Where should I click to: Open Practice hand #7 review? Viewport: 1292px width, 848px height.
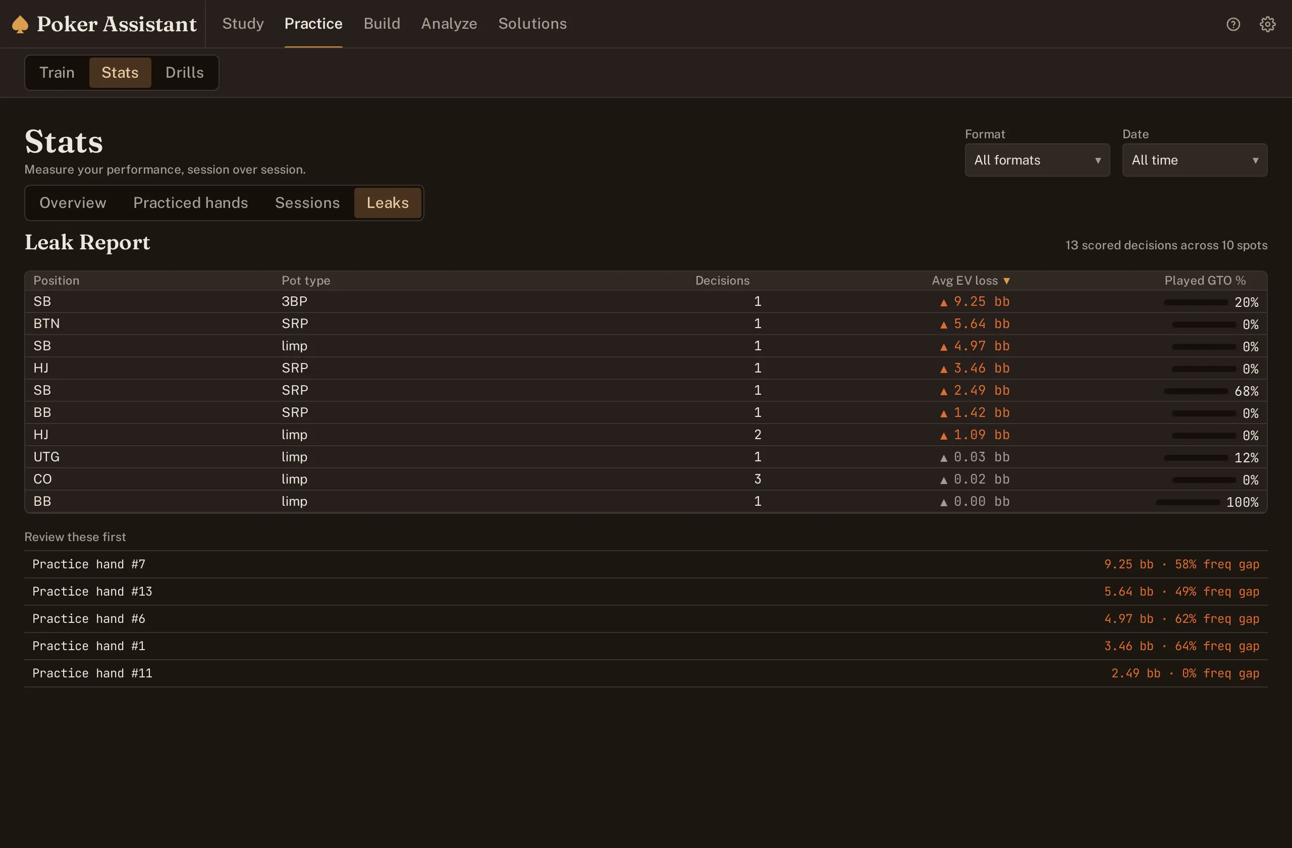tap(645, 565)
